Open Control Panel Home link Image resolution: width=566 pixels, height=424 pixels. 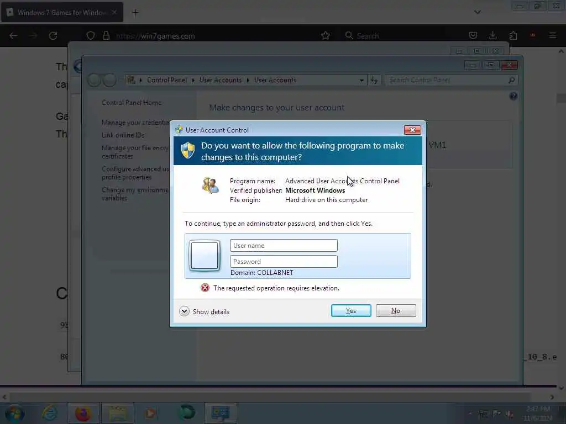pos(132,103)
